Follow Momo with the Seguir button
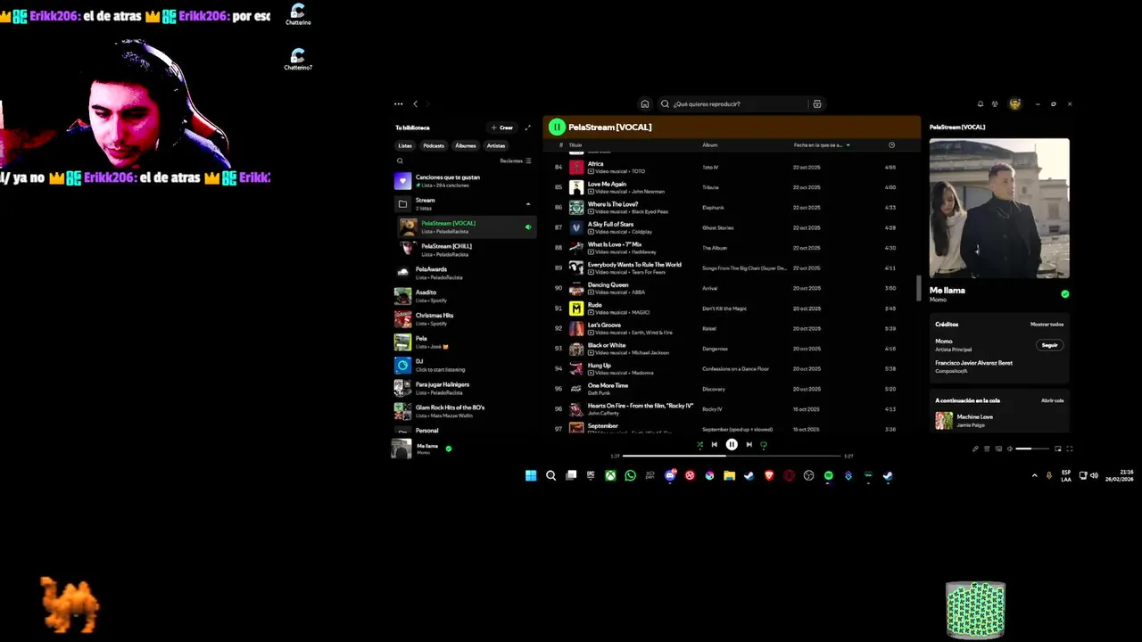Viewport: 1142px width, 642px height. 1050,345
